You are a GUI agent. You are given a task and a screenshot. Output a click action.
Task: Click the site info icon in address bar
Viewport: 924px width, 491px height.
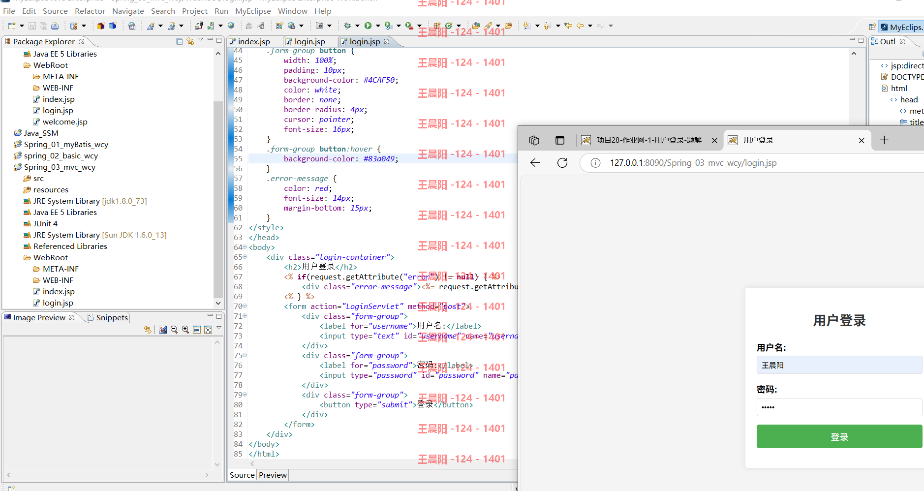595,163
